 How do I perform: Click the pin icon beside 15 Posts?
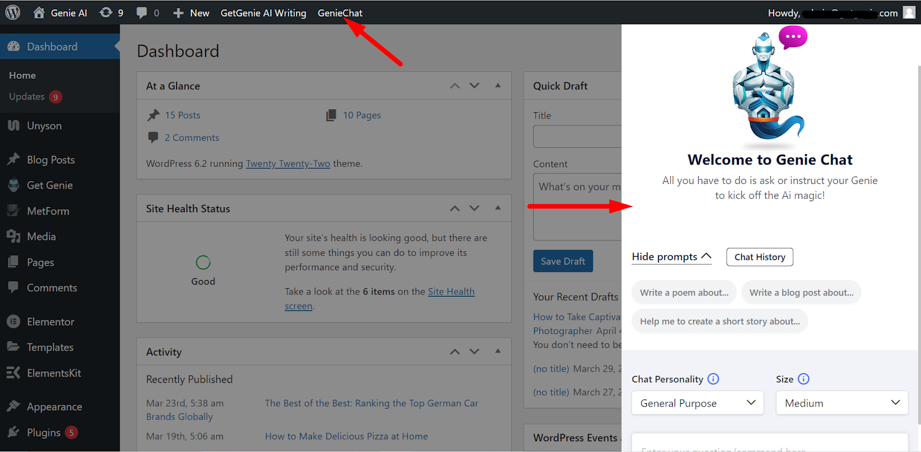tap(153, 115)
